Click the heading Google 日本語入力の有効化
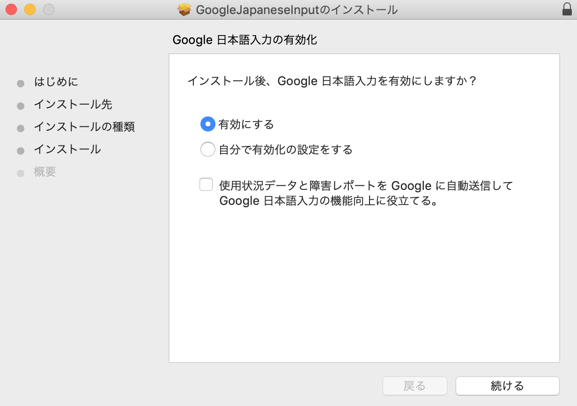The image size is (577, 406). coord(245,40)
